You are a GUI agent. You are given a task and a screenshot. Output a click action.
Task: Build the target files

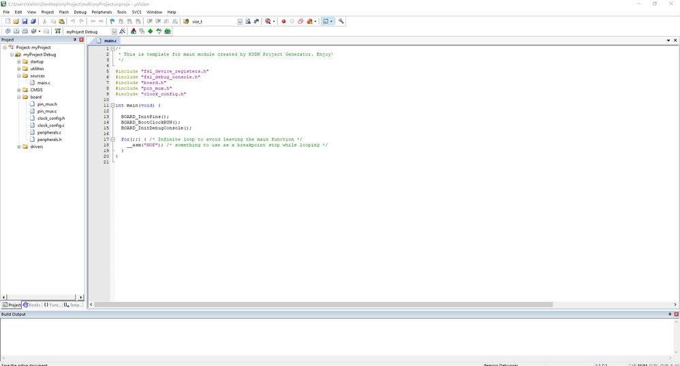pos(16,31)
